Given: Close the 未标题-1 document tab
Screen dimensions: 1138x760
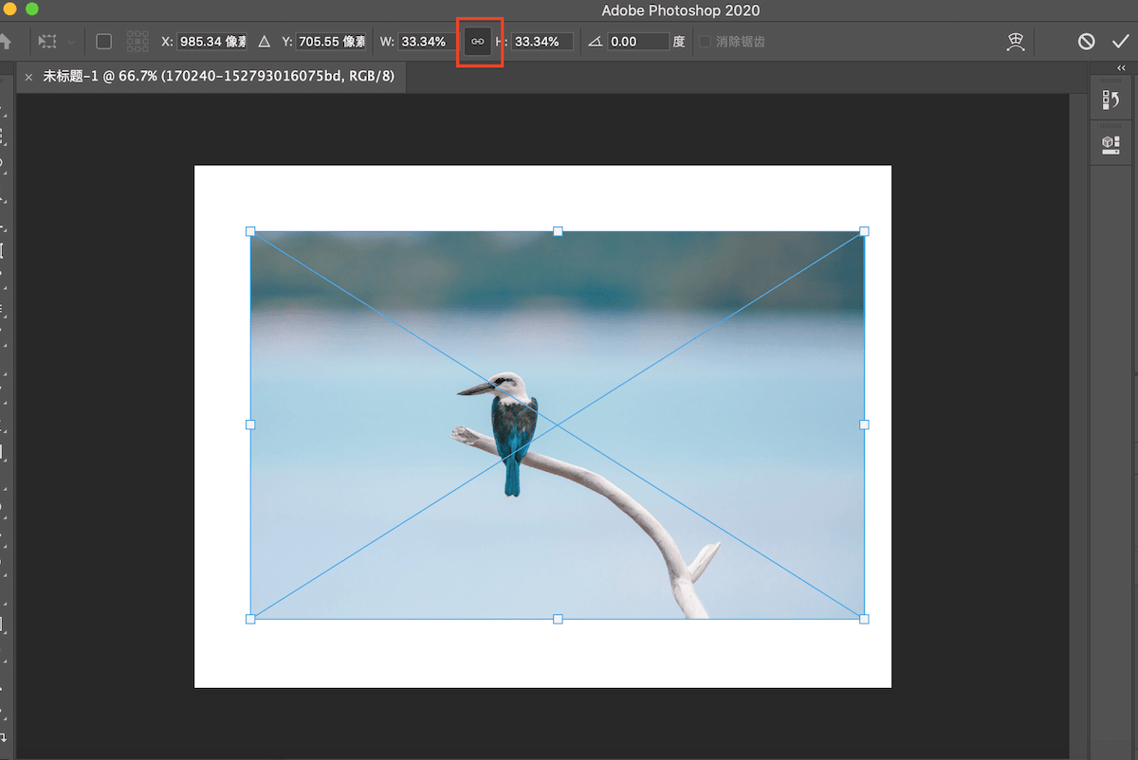Looking at the screenshot, I should [x=28, y=77].
